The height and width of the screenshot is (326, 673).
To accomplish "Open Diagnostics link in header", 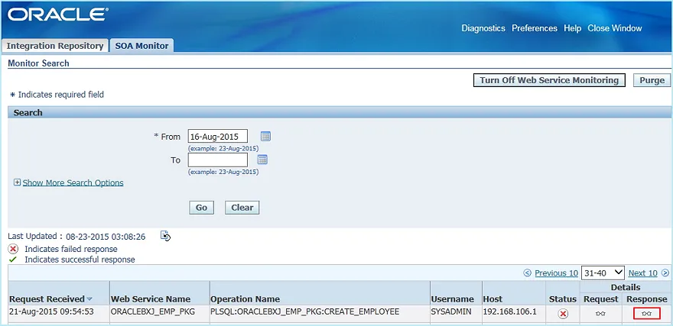I will (x=483, y=28).
